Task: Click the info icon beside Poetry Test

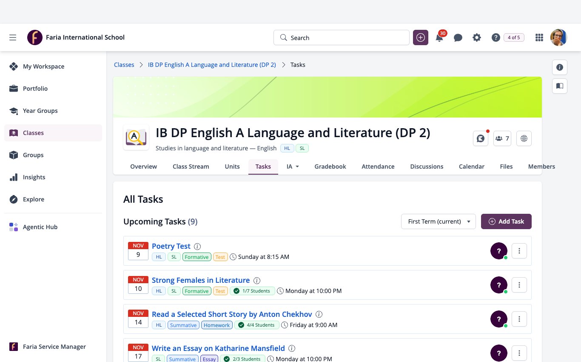Action: click(x=197, y=246)
